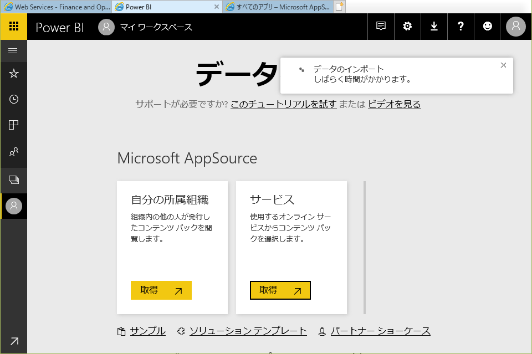Open user account avatar top right
Screen dimensions: 532x354
coord(516,27)
